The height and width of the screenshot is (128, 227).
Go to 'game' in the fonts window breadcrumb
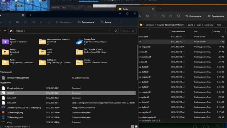tap(190, 25)
